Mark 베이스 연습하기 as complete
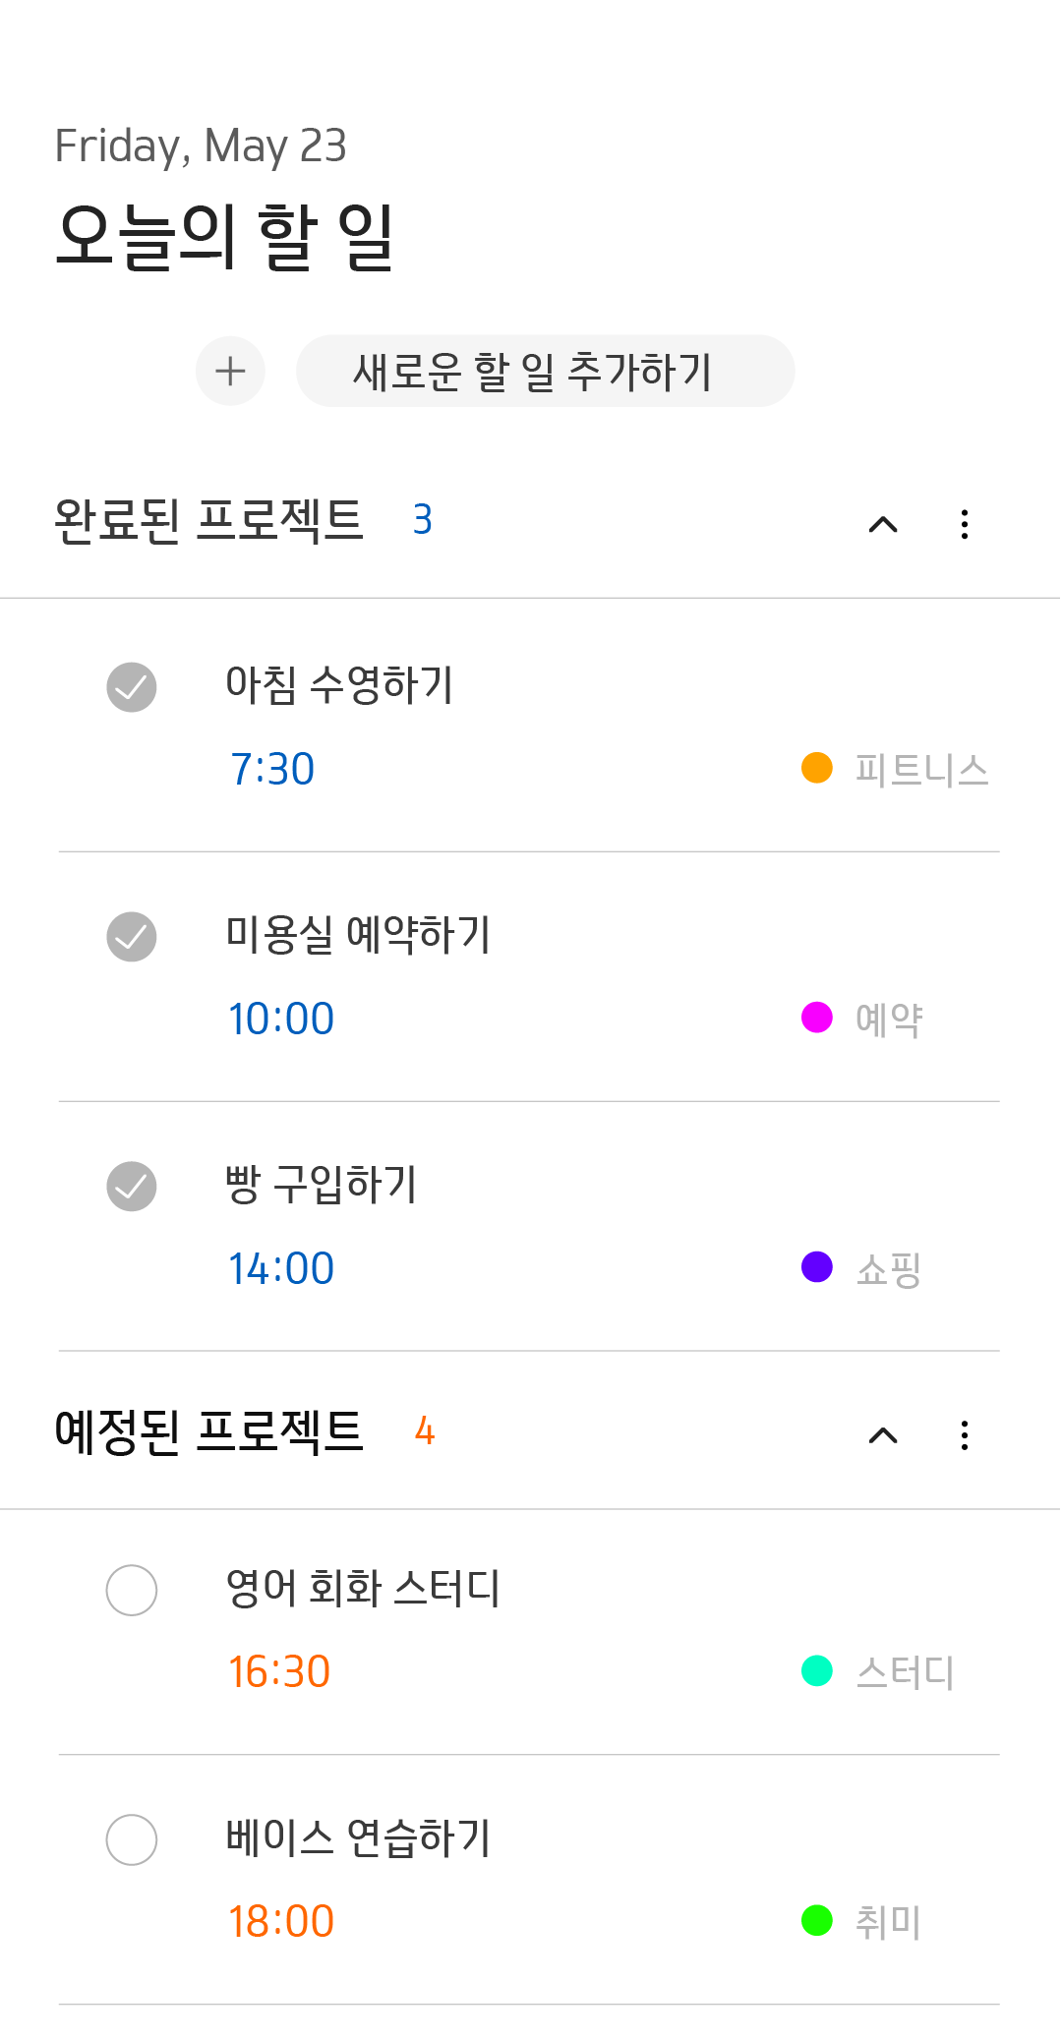 pos(132,1839)
